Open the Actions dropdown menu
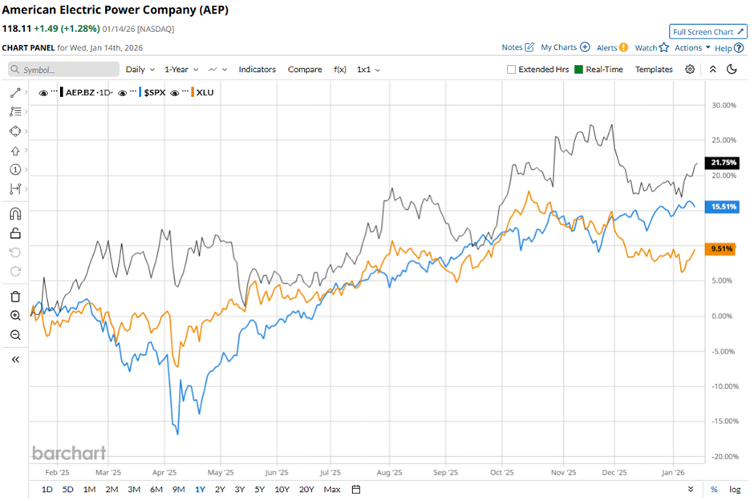 (692, 48)
